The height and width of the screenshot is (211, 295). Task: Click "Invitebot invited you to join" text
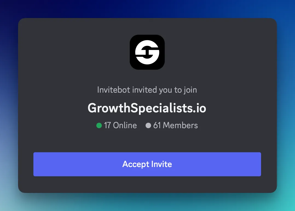(147, 90)
